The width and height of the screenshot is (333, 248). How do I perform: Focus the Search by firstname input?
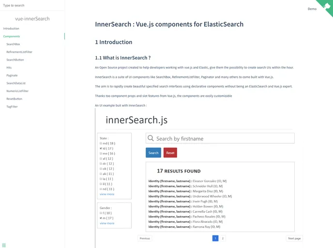(220, 138)
